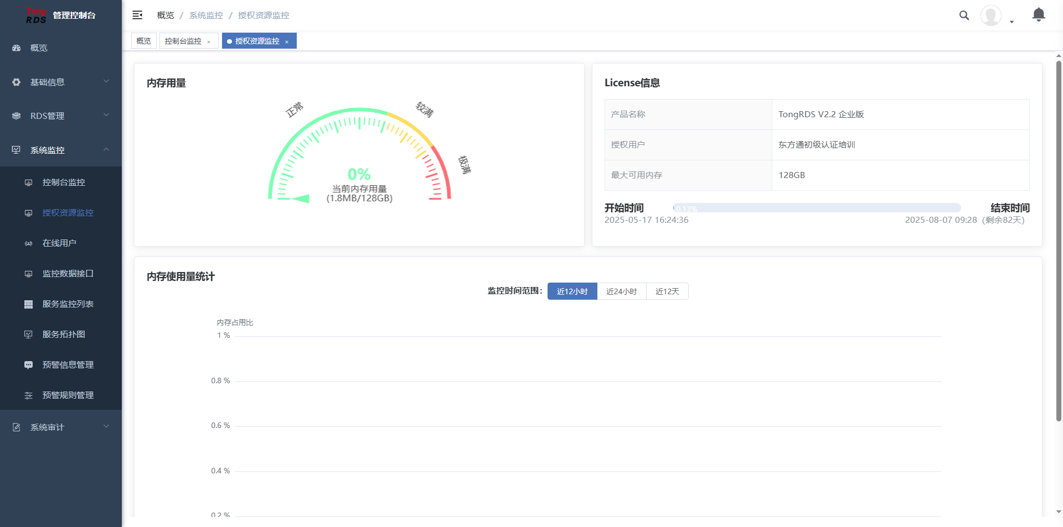This screenshot has width=1063, height=527.
Task: Click the license time progress bar
Action: pos(817,208)
